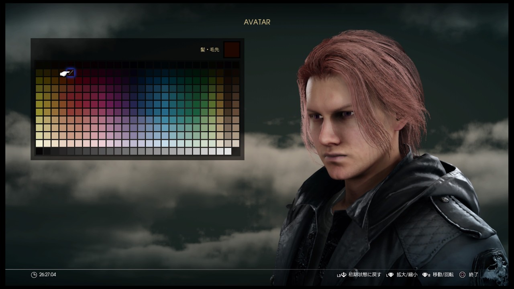Pick the black swatch starting the grayscale row
The height and width of the screenshot is (289, 514).
(39, 151)
